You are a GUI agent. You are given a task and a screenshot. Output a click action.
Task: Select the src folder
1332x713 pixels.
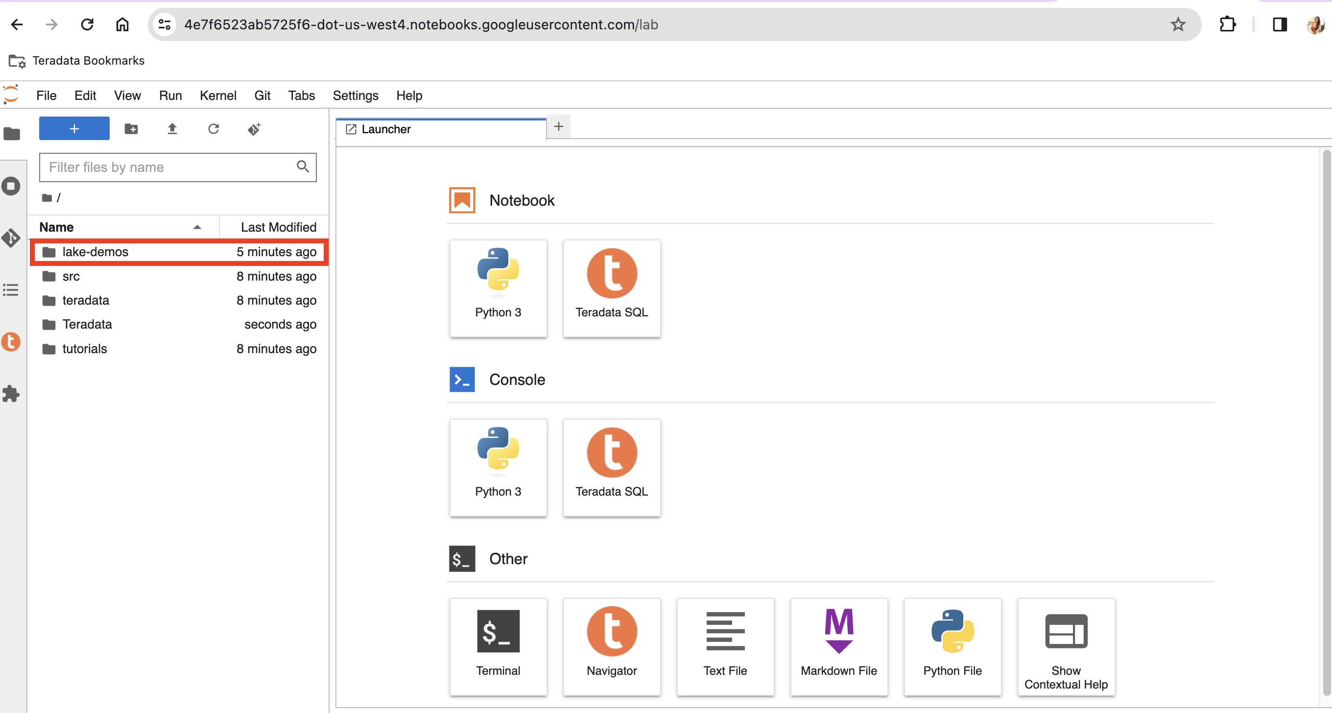(x=179, y=276)
